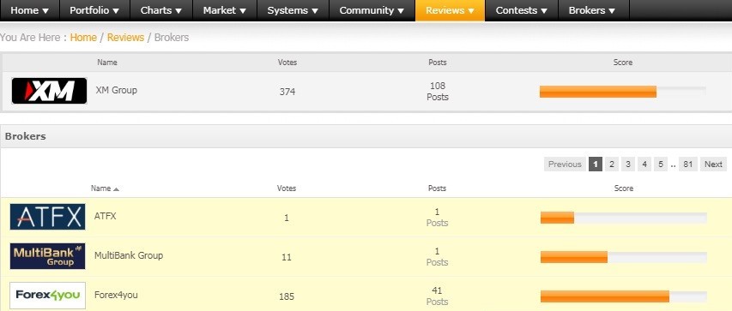Viewport: 732px width, 311px height.
Task: Toggle Name column sort arrow
Action: click(116, 188)
